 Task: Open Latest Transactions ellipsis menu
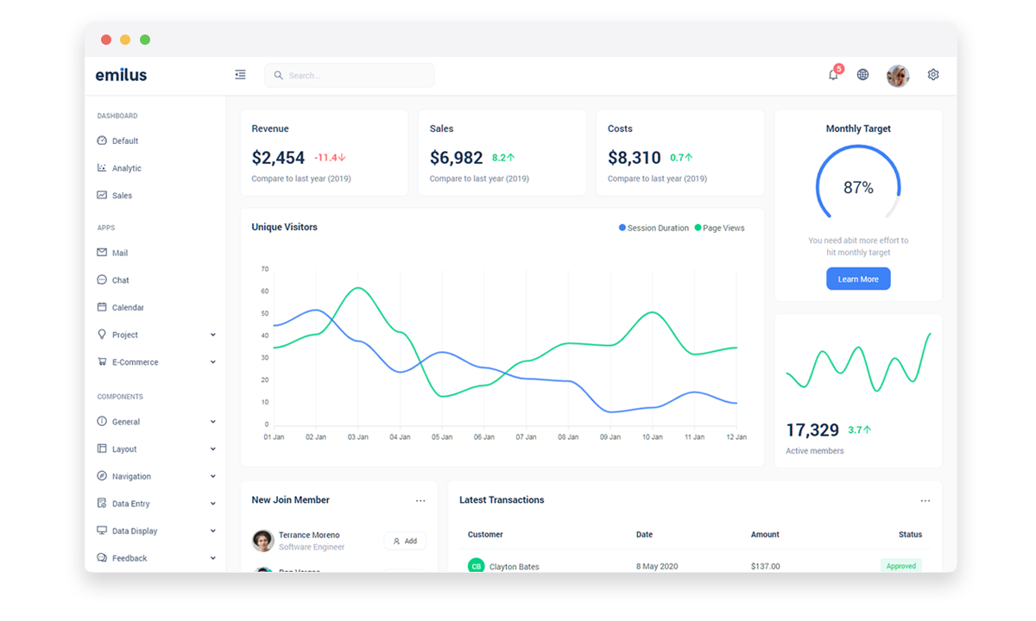[x=925, y=500]
